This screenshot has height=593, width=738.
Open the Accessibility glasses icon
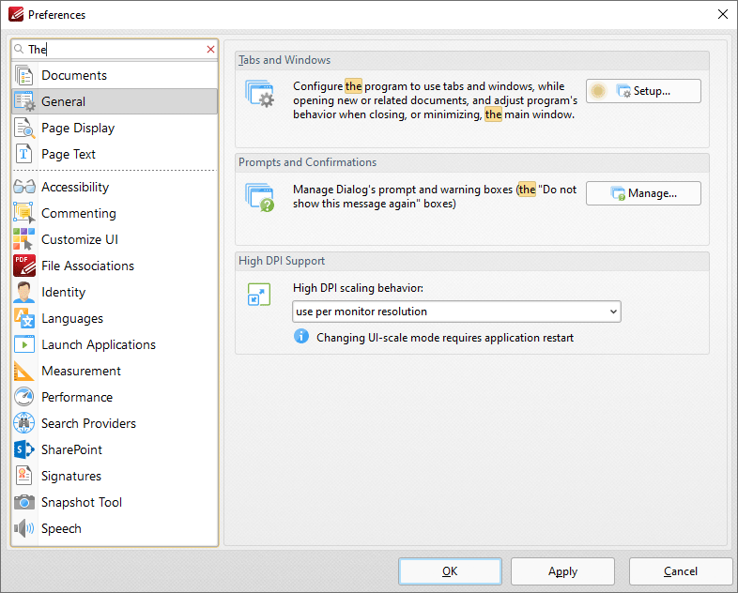(24, 187)
